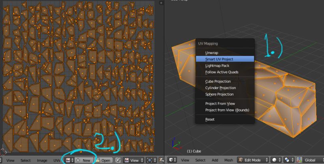The width and height of the screenshot is (324, 164).
Task: Open the 3D viewport Select menu
Action: pos(200,160)
